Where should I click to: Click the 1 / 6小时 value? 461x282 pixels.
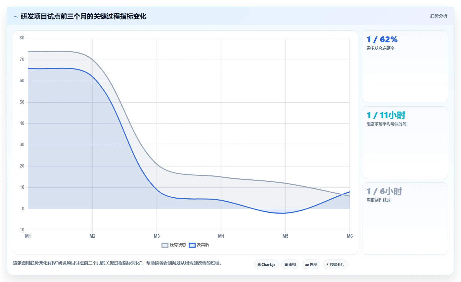click(x=384, y=192)
